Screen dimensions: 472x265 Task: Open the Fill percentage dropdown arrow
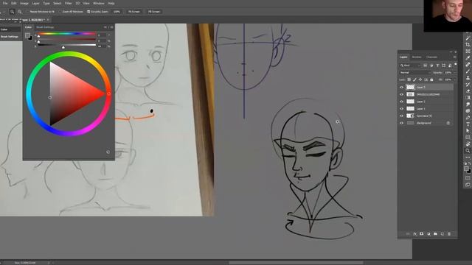454,79
